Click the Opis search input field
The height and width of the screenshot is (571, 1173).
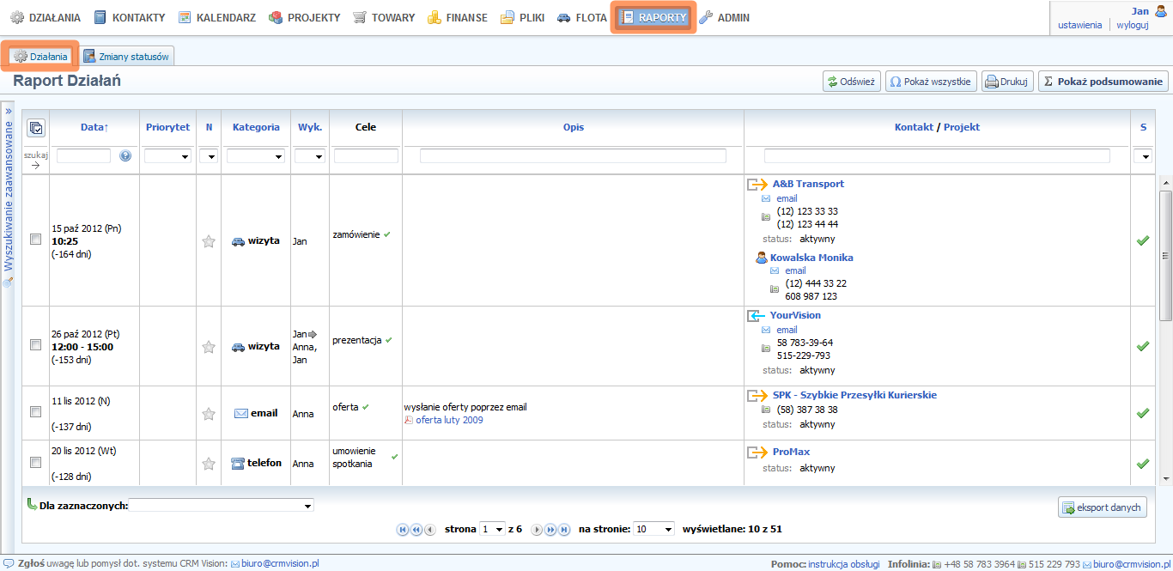click(573, 156)
